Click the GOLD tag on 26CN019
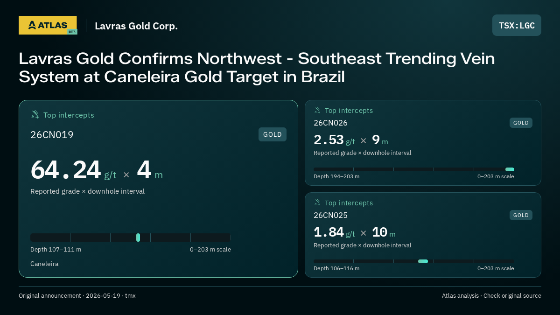The height and width of the screenshot is (315, 560). 273,134
